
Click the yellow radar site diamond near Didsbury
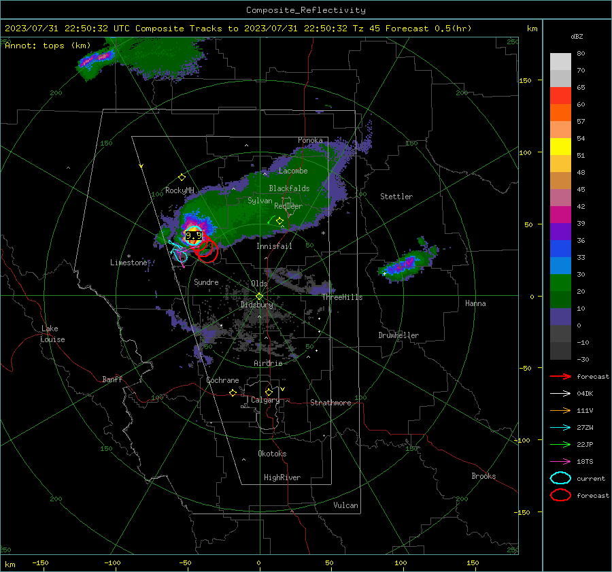pos(260,297)
